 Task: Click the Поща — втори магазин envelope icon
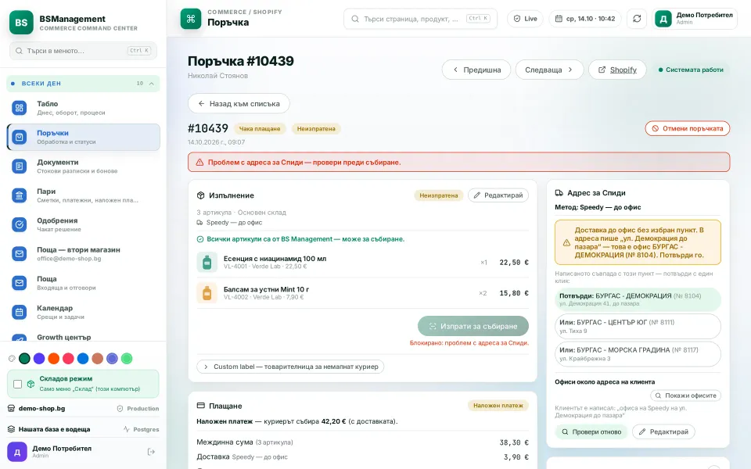point(19,253)
